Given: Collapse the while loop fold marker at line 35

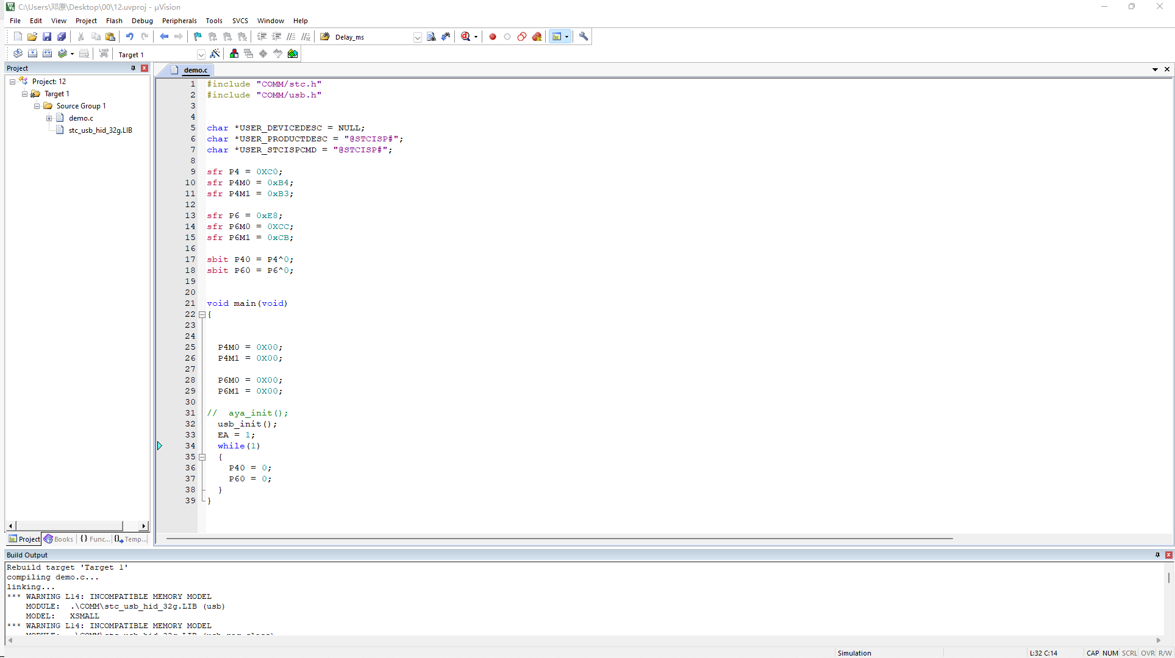Looking at the screenshot, I should (202, 458).
